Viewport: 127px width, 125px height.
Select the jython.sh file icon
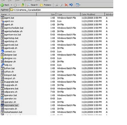(3, 72)
